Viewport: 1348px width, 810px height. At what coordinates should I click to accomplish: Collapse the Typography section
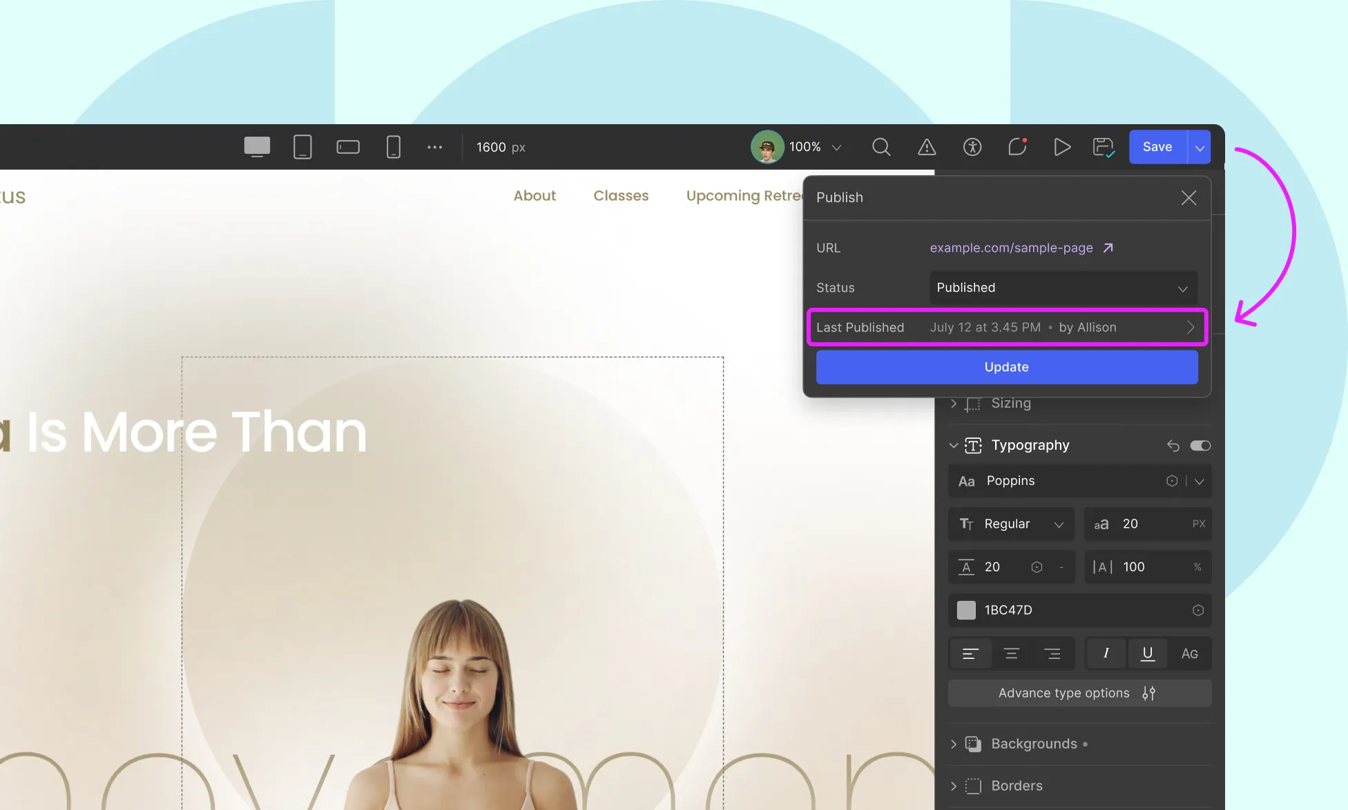pos(954,446)
